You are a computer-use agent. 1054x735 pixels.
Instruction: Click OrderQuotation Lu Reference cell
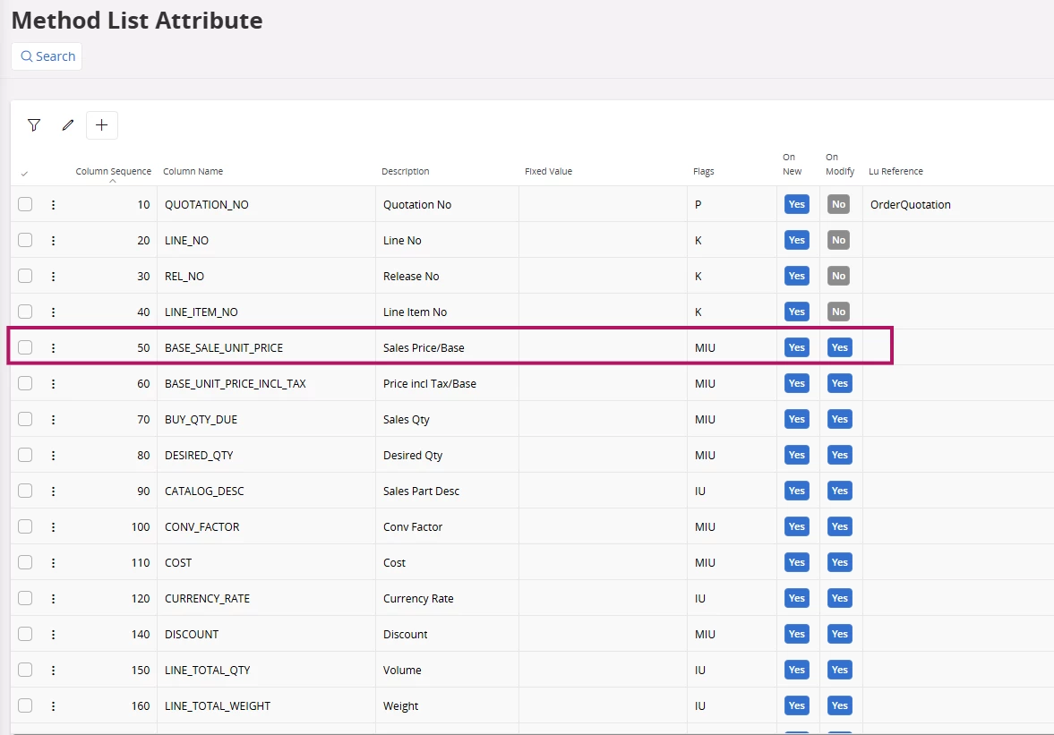(910, 205)
